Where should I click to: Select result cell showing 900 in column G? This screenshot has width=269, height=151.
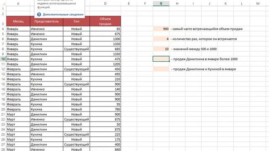click(x=161, y=29)
